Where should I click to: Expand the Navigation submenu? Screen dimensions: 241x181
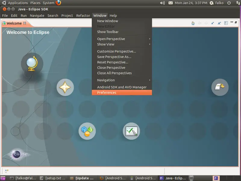point(122,80)
